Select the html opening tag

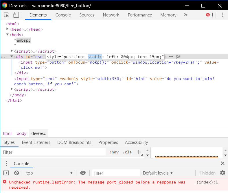pyautogui.click(x=12, y=24)
